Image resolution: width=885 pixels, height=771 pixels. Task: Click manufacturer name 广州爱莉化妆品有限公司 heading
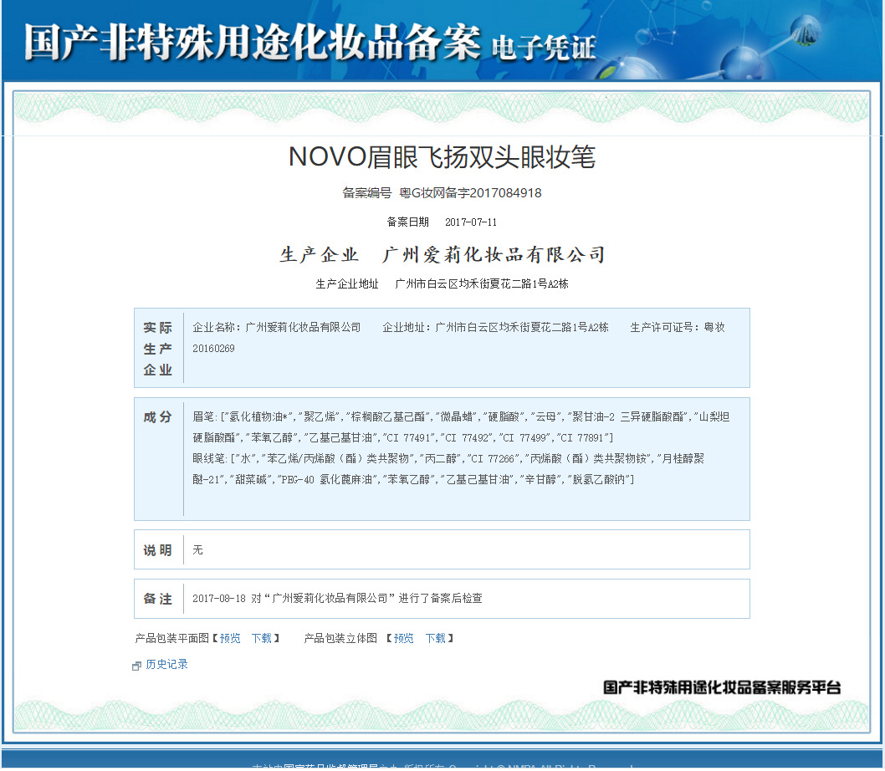494,254
